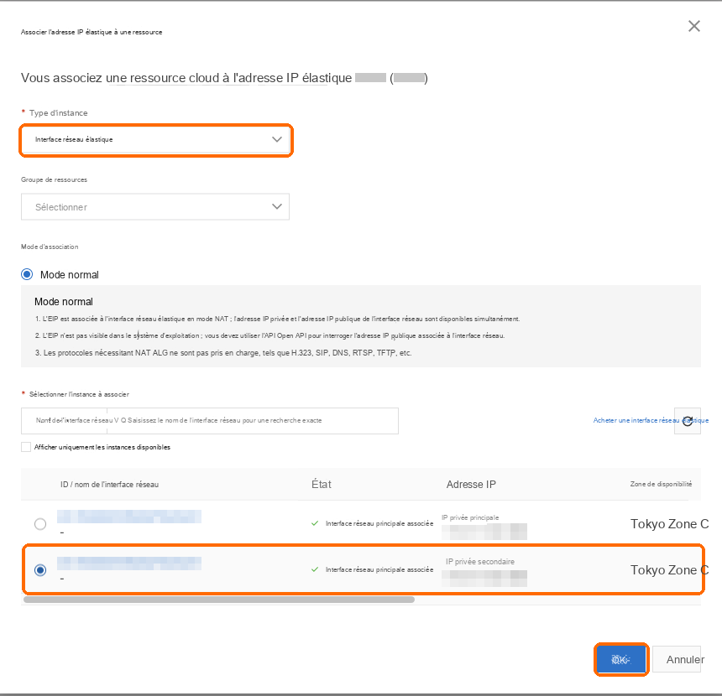Screen dimensions: 722x696
Task: Confirm with the OK button
Action: click(621, 659)
